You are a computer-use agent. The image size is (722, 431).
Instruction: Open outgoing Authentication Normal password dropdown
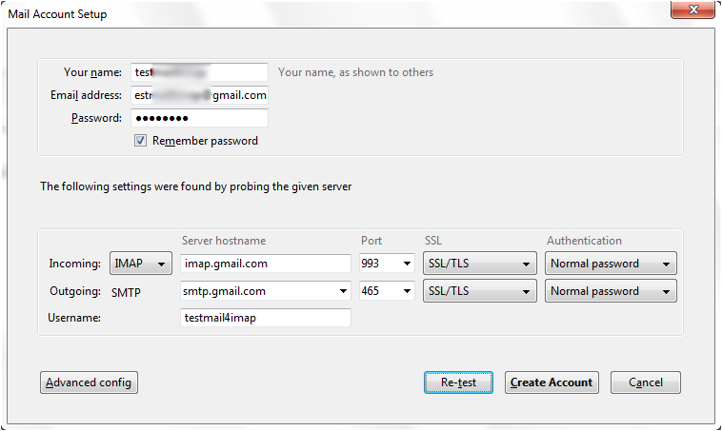(611, 291)
